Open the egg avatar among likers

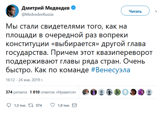[126, 92]
